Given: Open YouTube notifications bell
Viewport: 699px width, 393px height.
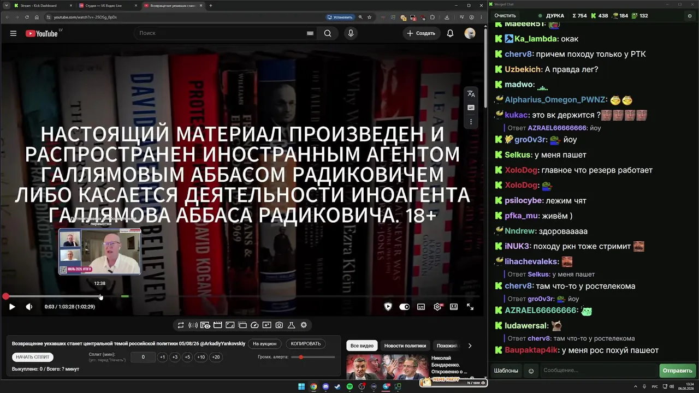Looking at the screenshot, I should pyautogui.click(x=450, y=33).
